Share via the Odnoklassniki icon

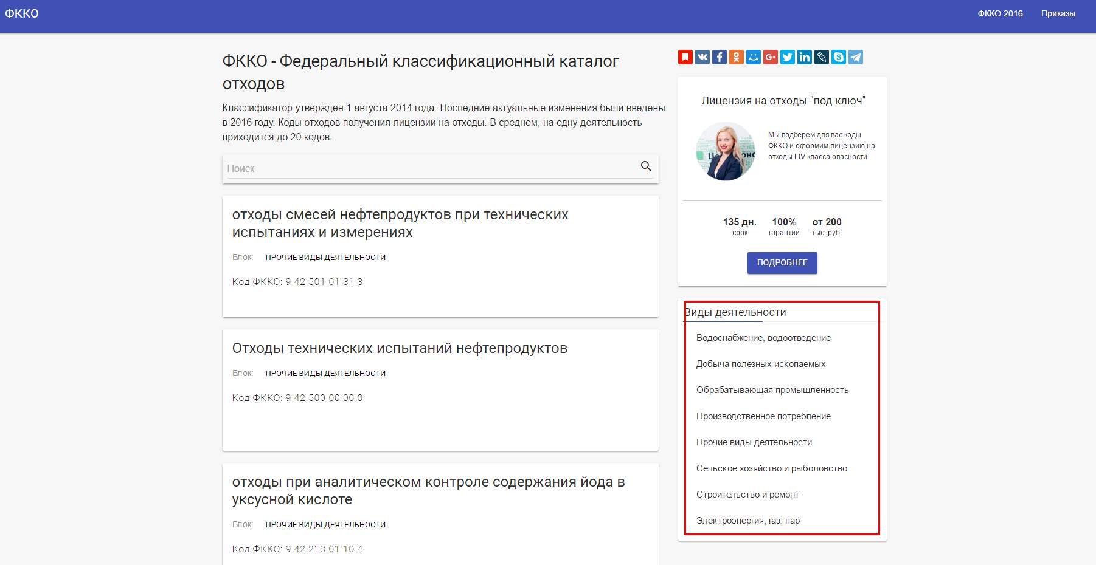[737, 56]
